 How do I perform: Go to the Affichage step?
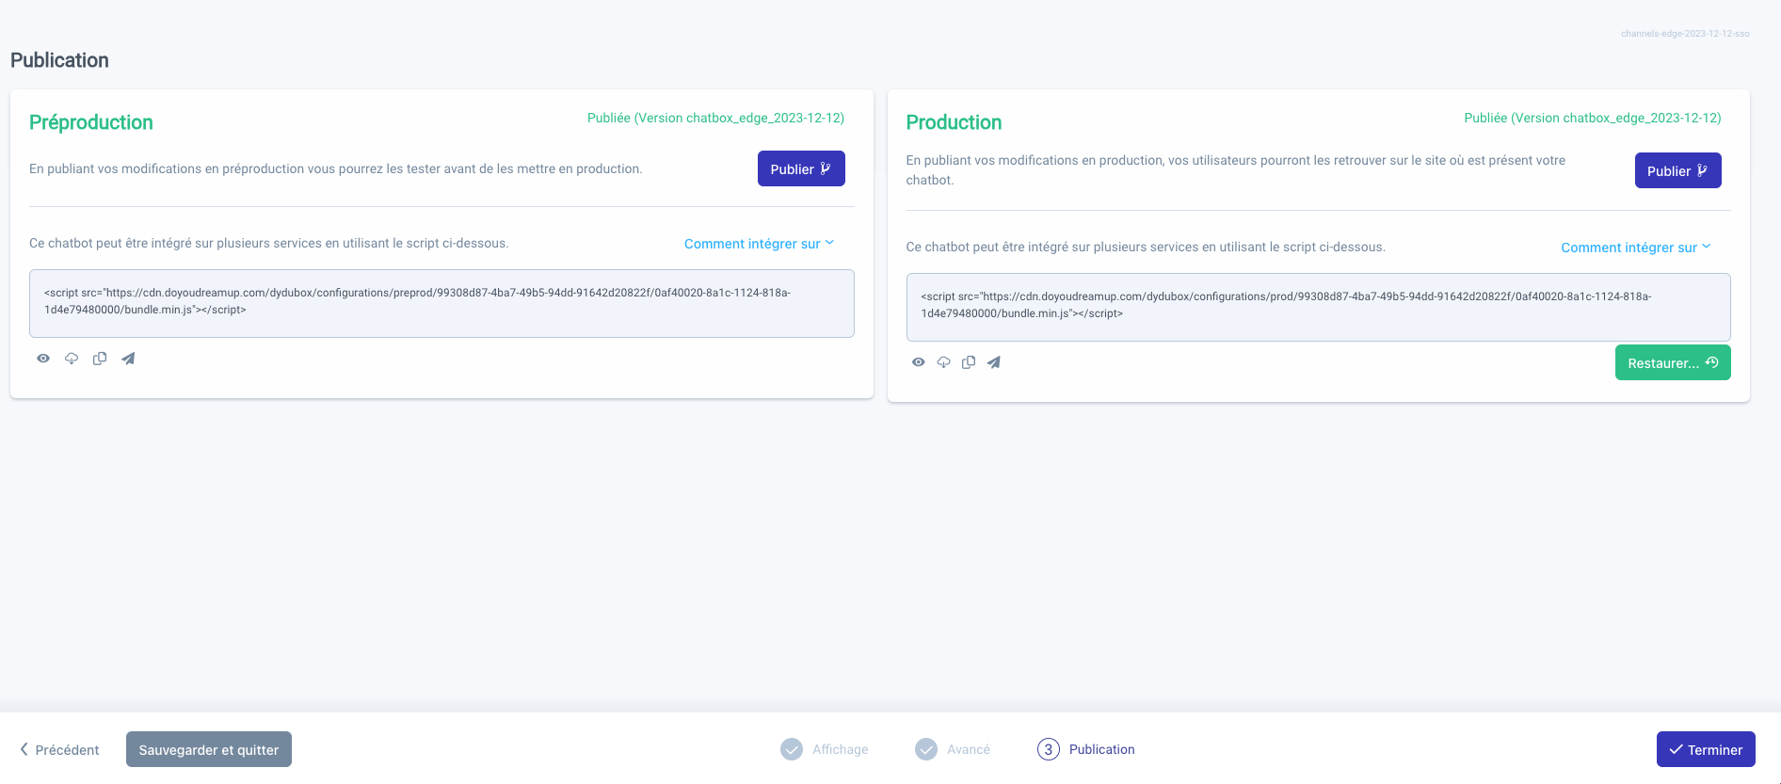(x=825, y=749)
